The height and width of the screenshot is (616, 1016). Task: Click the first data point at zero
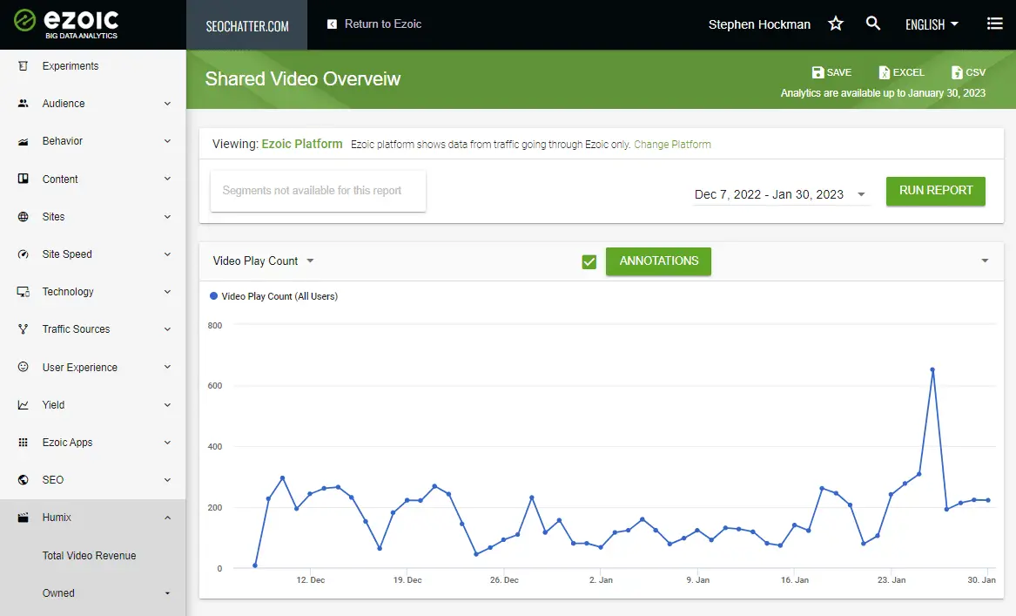tap(254, 565)
